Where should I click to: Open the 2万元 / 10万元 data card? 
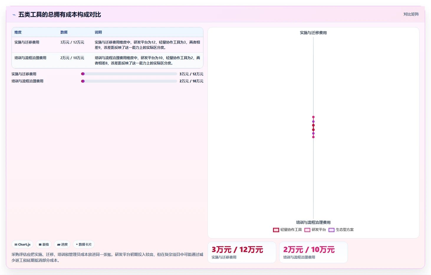click(x=313, y=252)
